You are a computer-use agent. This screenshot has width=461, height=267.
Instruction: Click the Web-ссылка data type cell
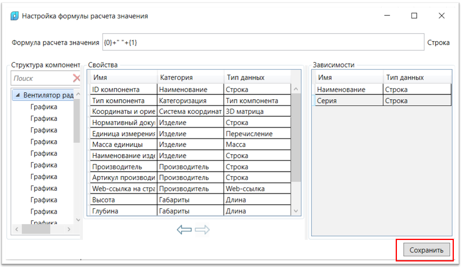pyautogui.click(x=257, y=189)
